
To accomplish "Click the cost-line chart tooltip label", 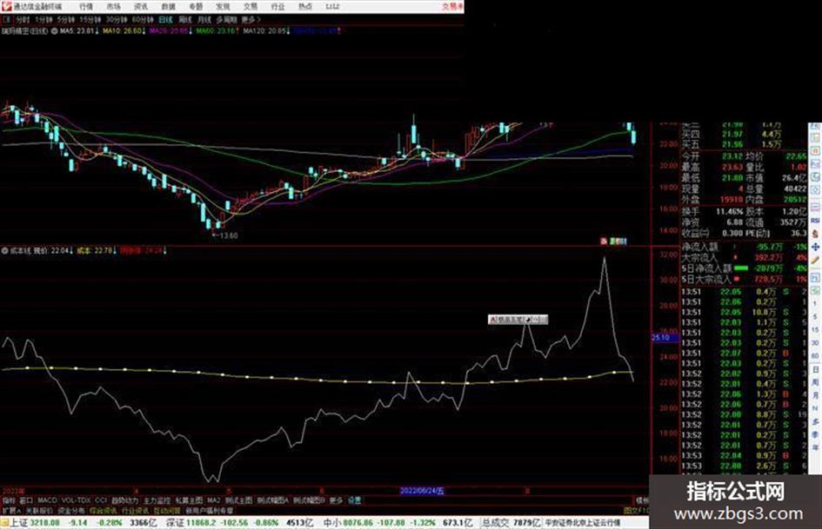I will [x=518, y=320].
